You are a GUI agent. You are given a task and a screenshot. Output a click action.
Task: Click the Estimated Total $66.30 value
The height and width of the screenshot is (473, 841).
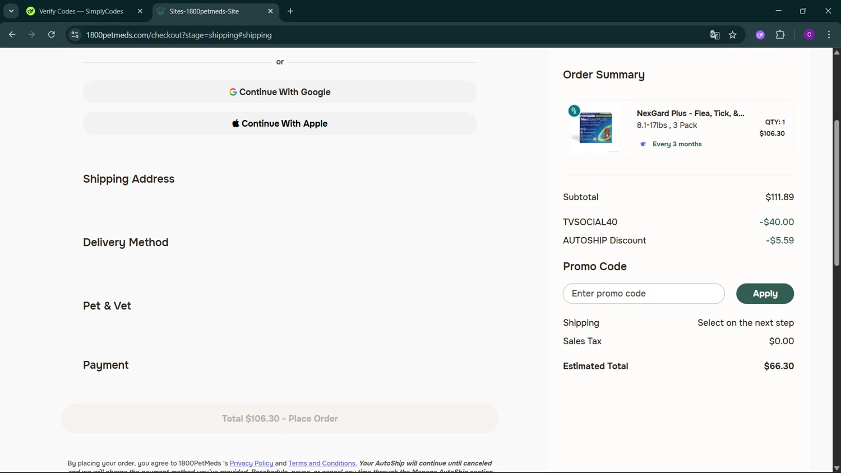(x=779, y=366)
